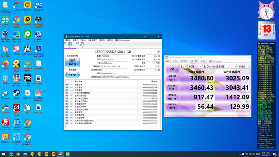The image size is (279, 157).
Task: Open the Telegram desktop shortcut
Action: (5, 93)
